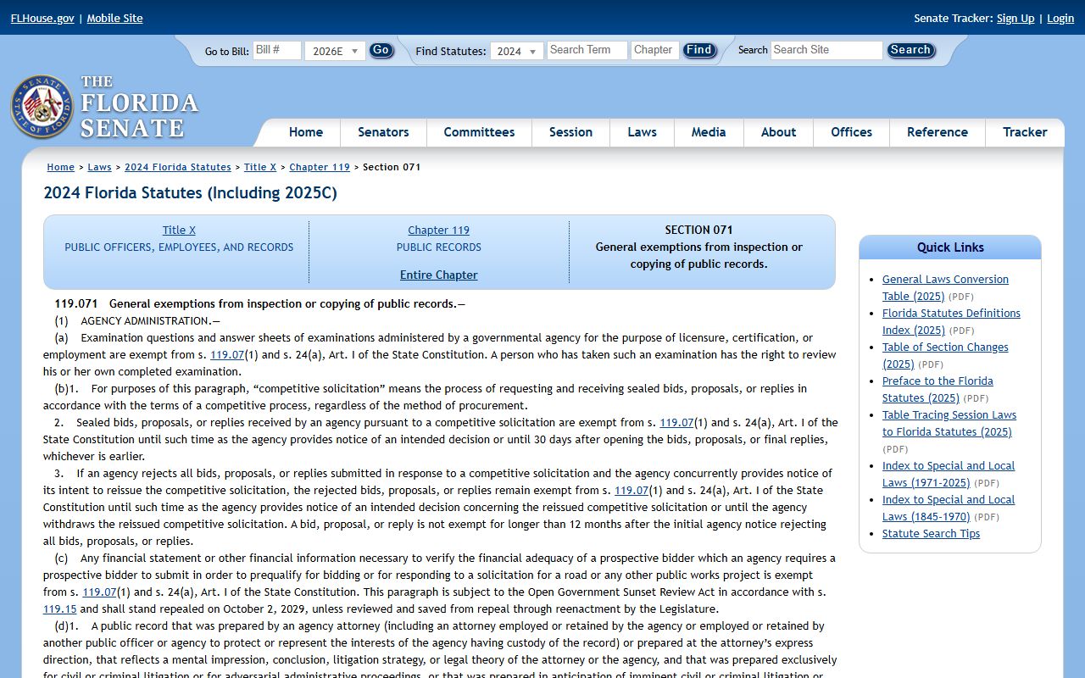The image size is (1085, 678).
Task: Open the bill session dropdown showing 2026E
Action: (335, 51)
